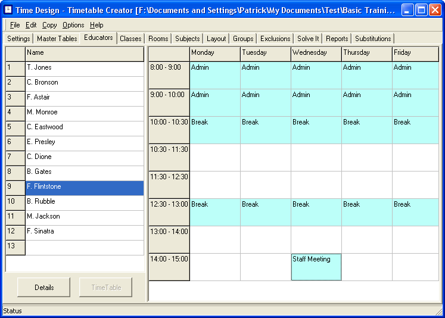Click the empty row 13 name field
Viewport: 445px width, 318px height.
[84, 247]
